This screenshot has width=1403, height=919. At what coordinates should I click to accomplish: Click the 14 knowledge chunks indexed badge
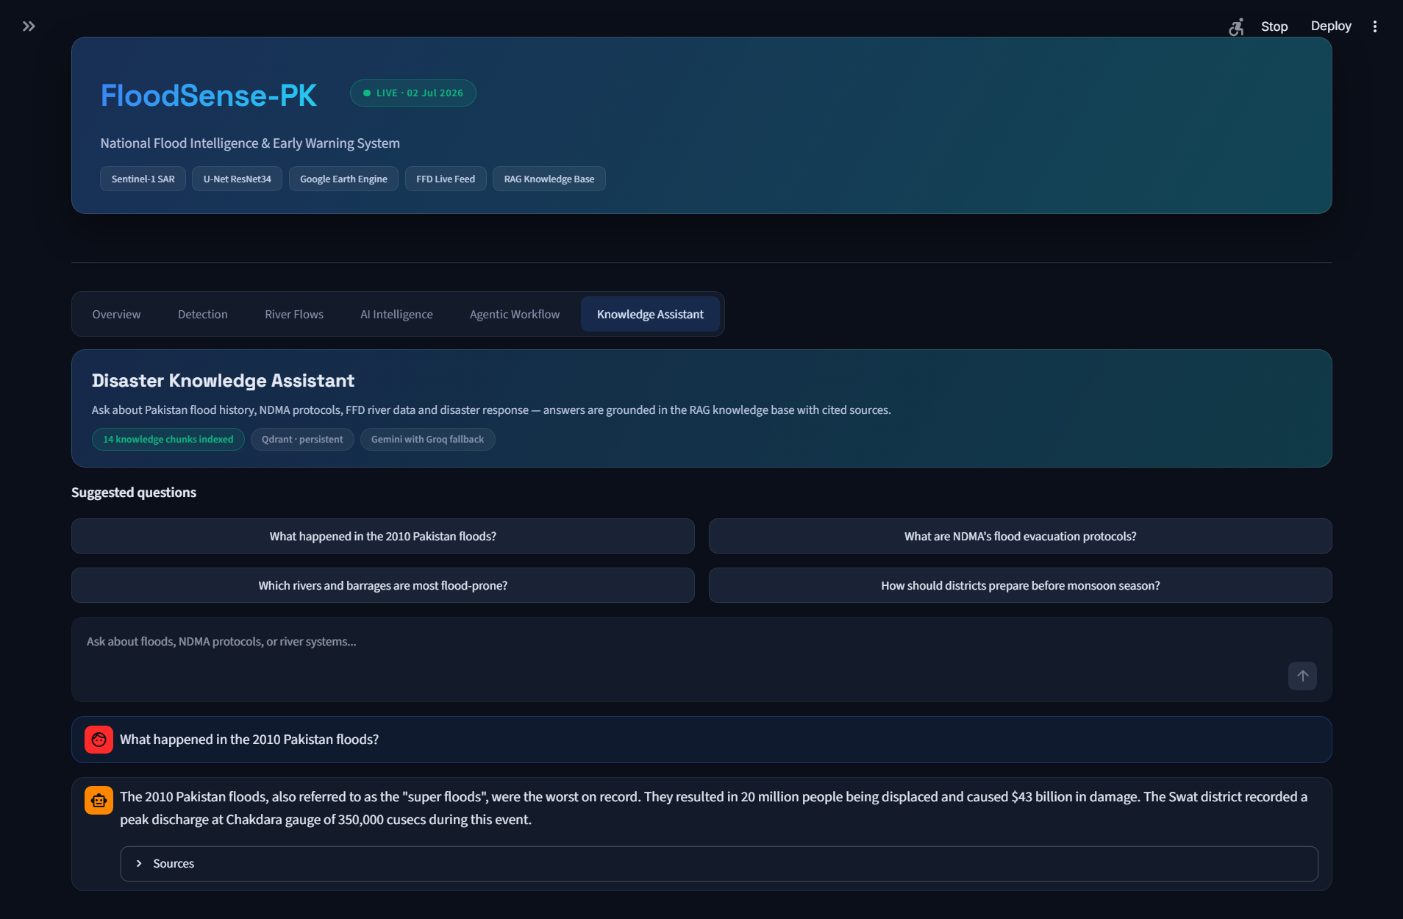click(168, 439)
